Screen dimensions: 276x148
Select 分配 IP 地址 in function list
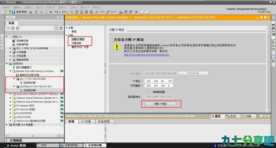click(78, 39)
